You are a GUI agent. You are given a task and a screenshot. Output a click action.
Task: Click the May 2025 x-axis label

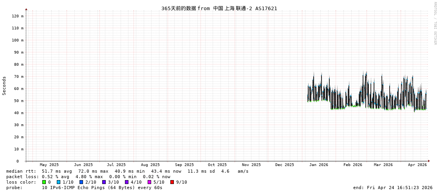tap(49, 165)
